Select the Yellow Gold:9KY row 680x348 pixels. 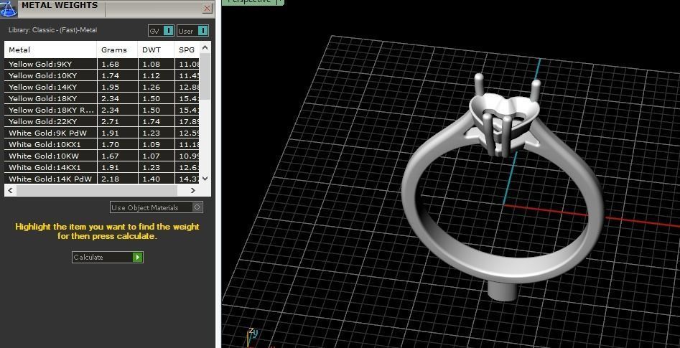(x=102, y=64)
